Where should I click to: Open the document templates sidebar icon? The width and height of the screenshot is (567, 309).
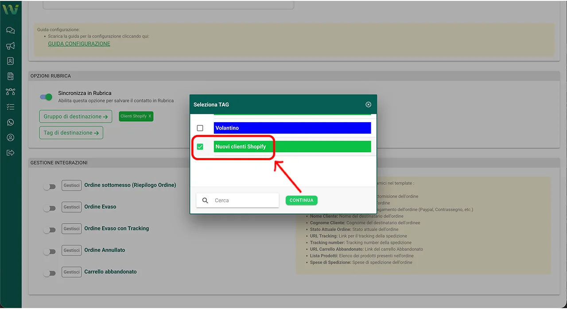click(x=11, y=77)
